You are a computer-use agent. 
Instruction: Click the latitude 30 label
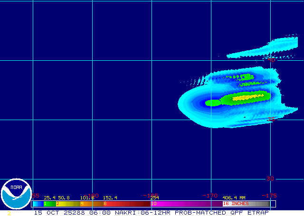click(270, 178)
